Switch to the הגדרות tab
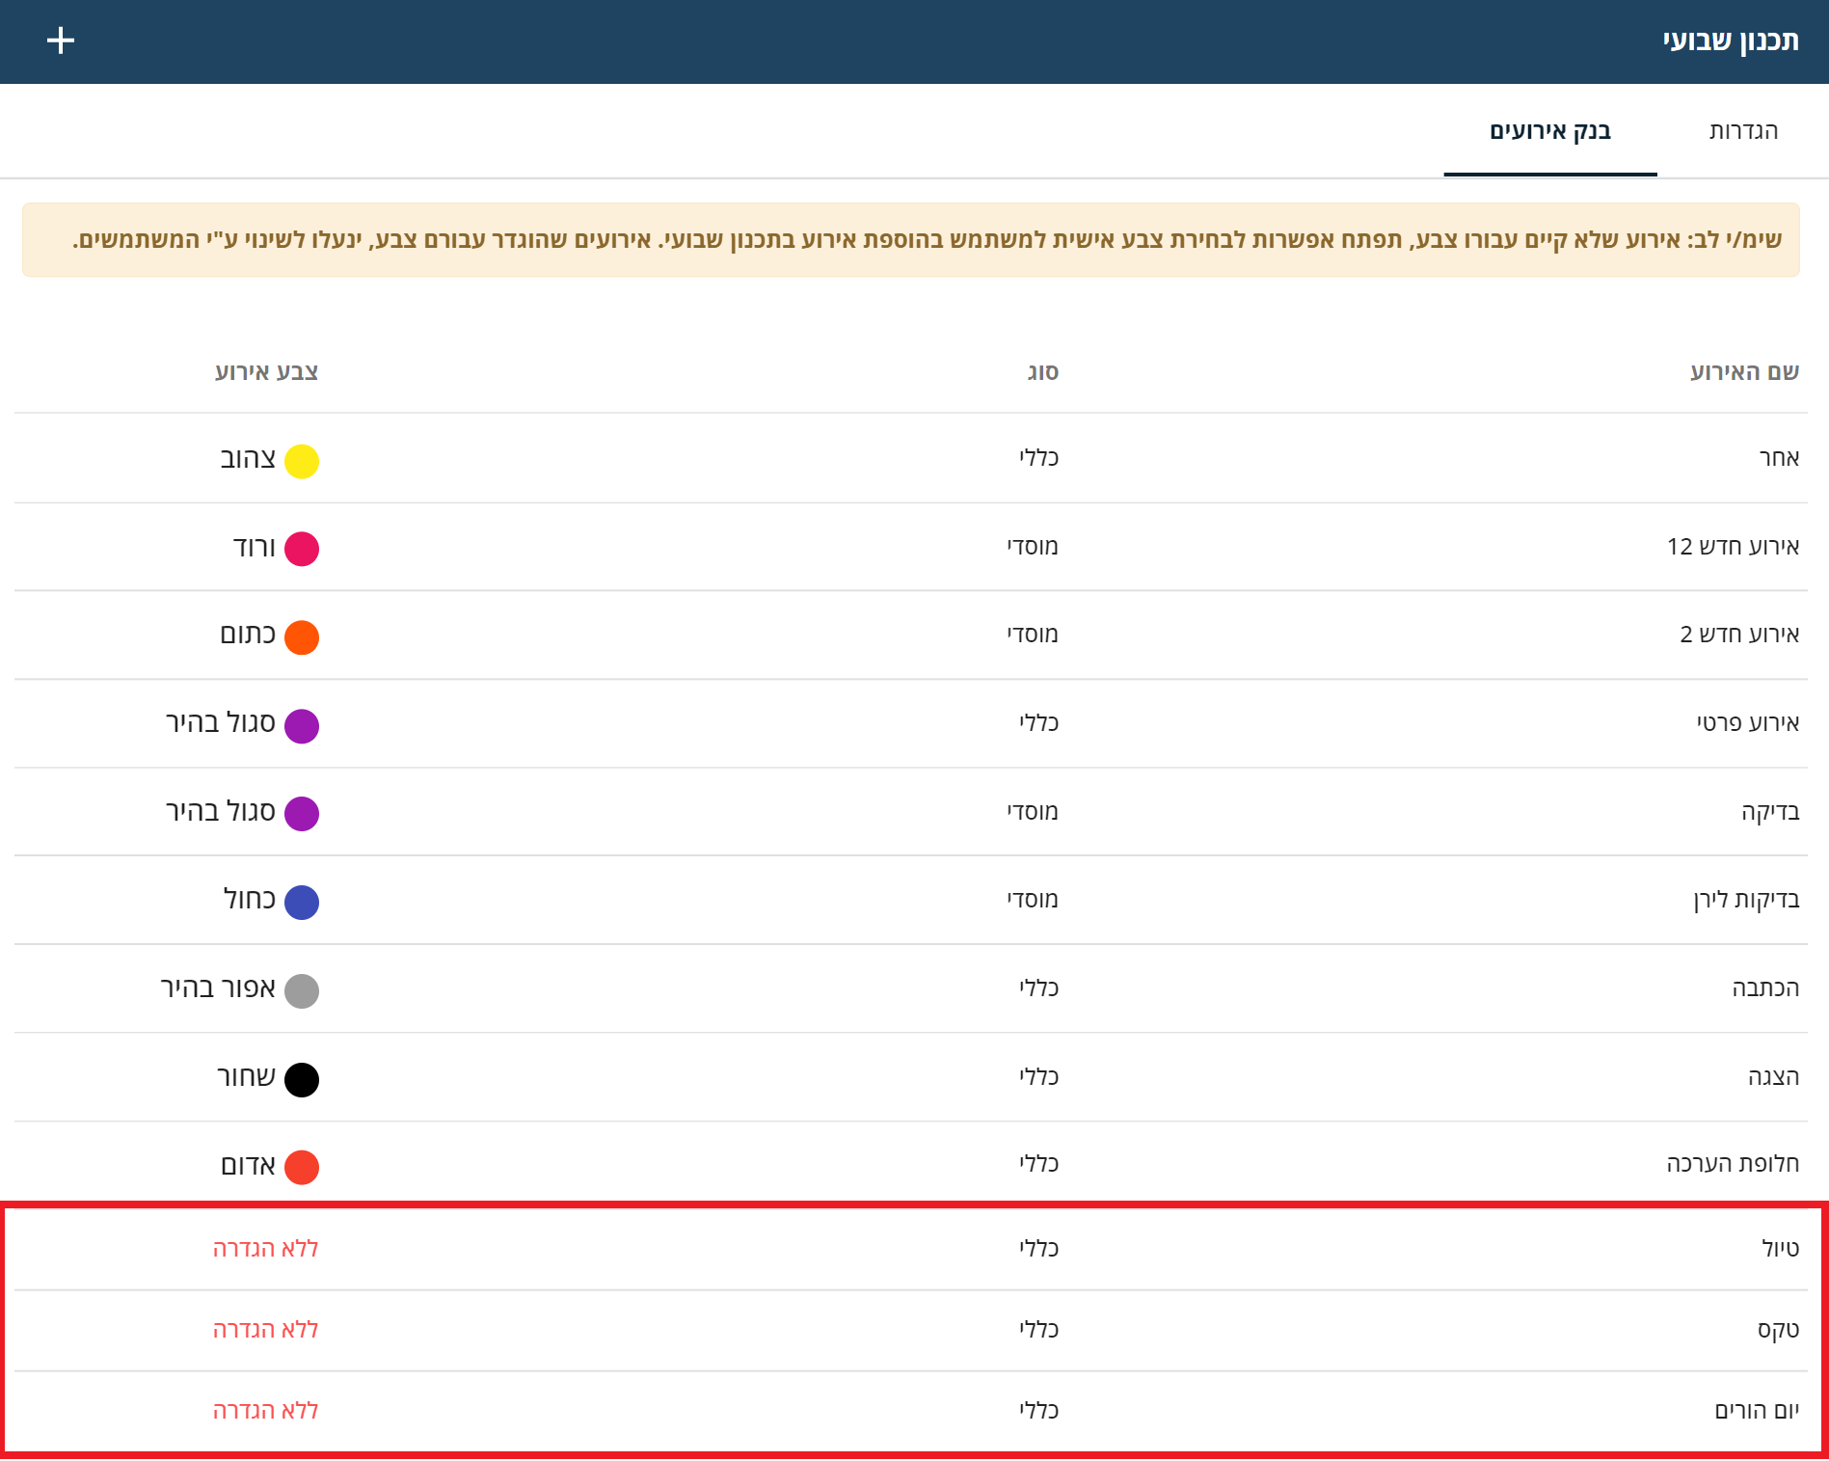Screen dimensions: 1829x1461 pos(1742,131)
